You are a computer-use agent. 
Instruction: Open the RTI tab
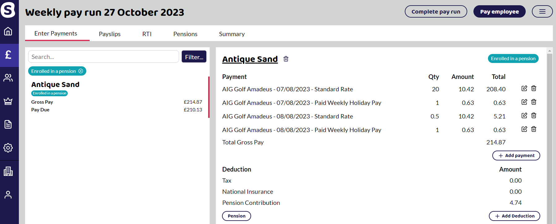coord(147,34)
